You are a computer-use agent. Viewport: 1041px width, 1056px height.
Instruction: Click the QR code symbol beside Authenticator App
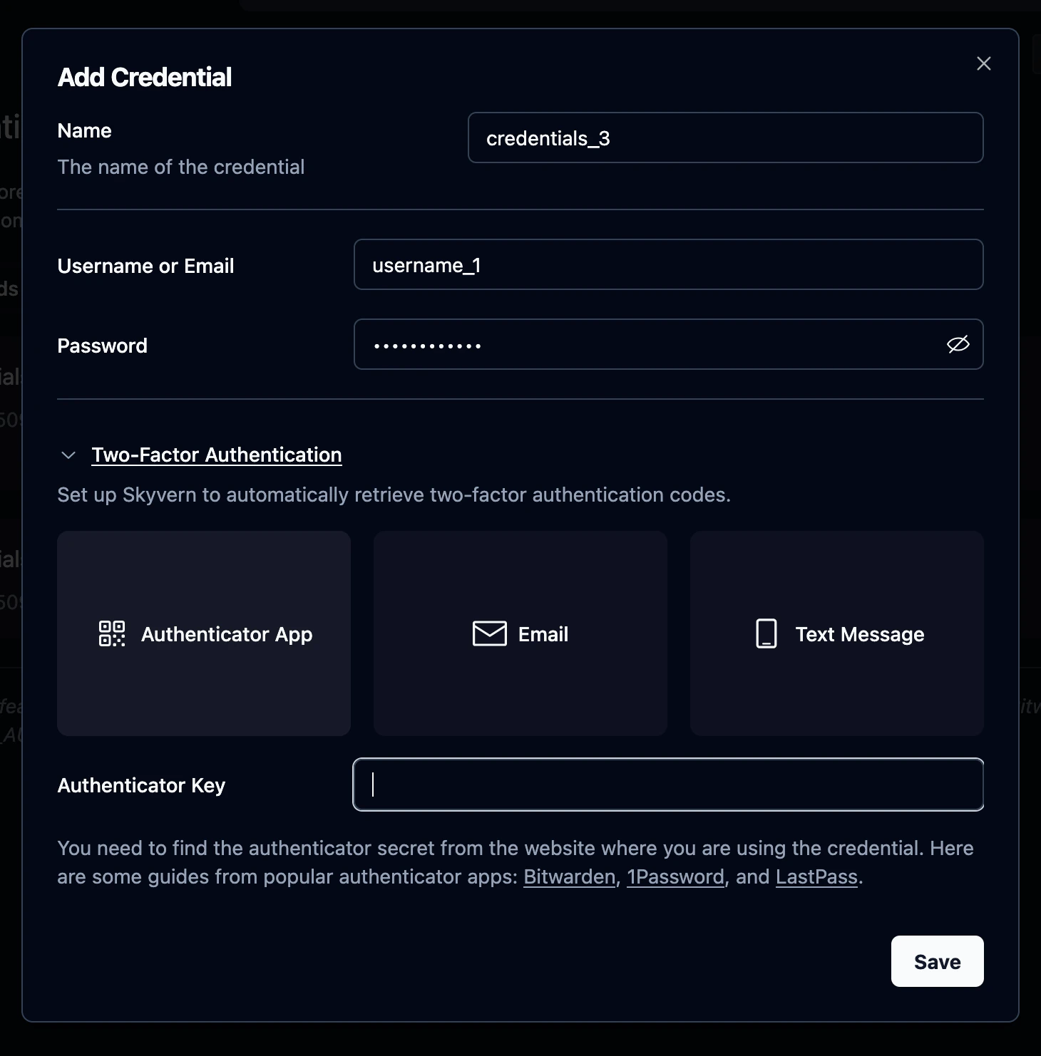tap(111, 633)
